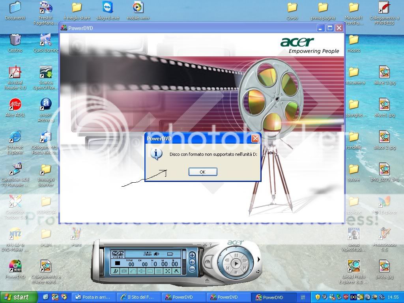Expand the panel using right arrow
The image size is (404, 303).
(x=258, y=259)
